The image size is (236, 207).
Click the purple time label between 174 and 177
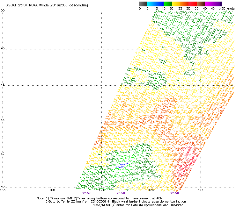174,193
